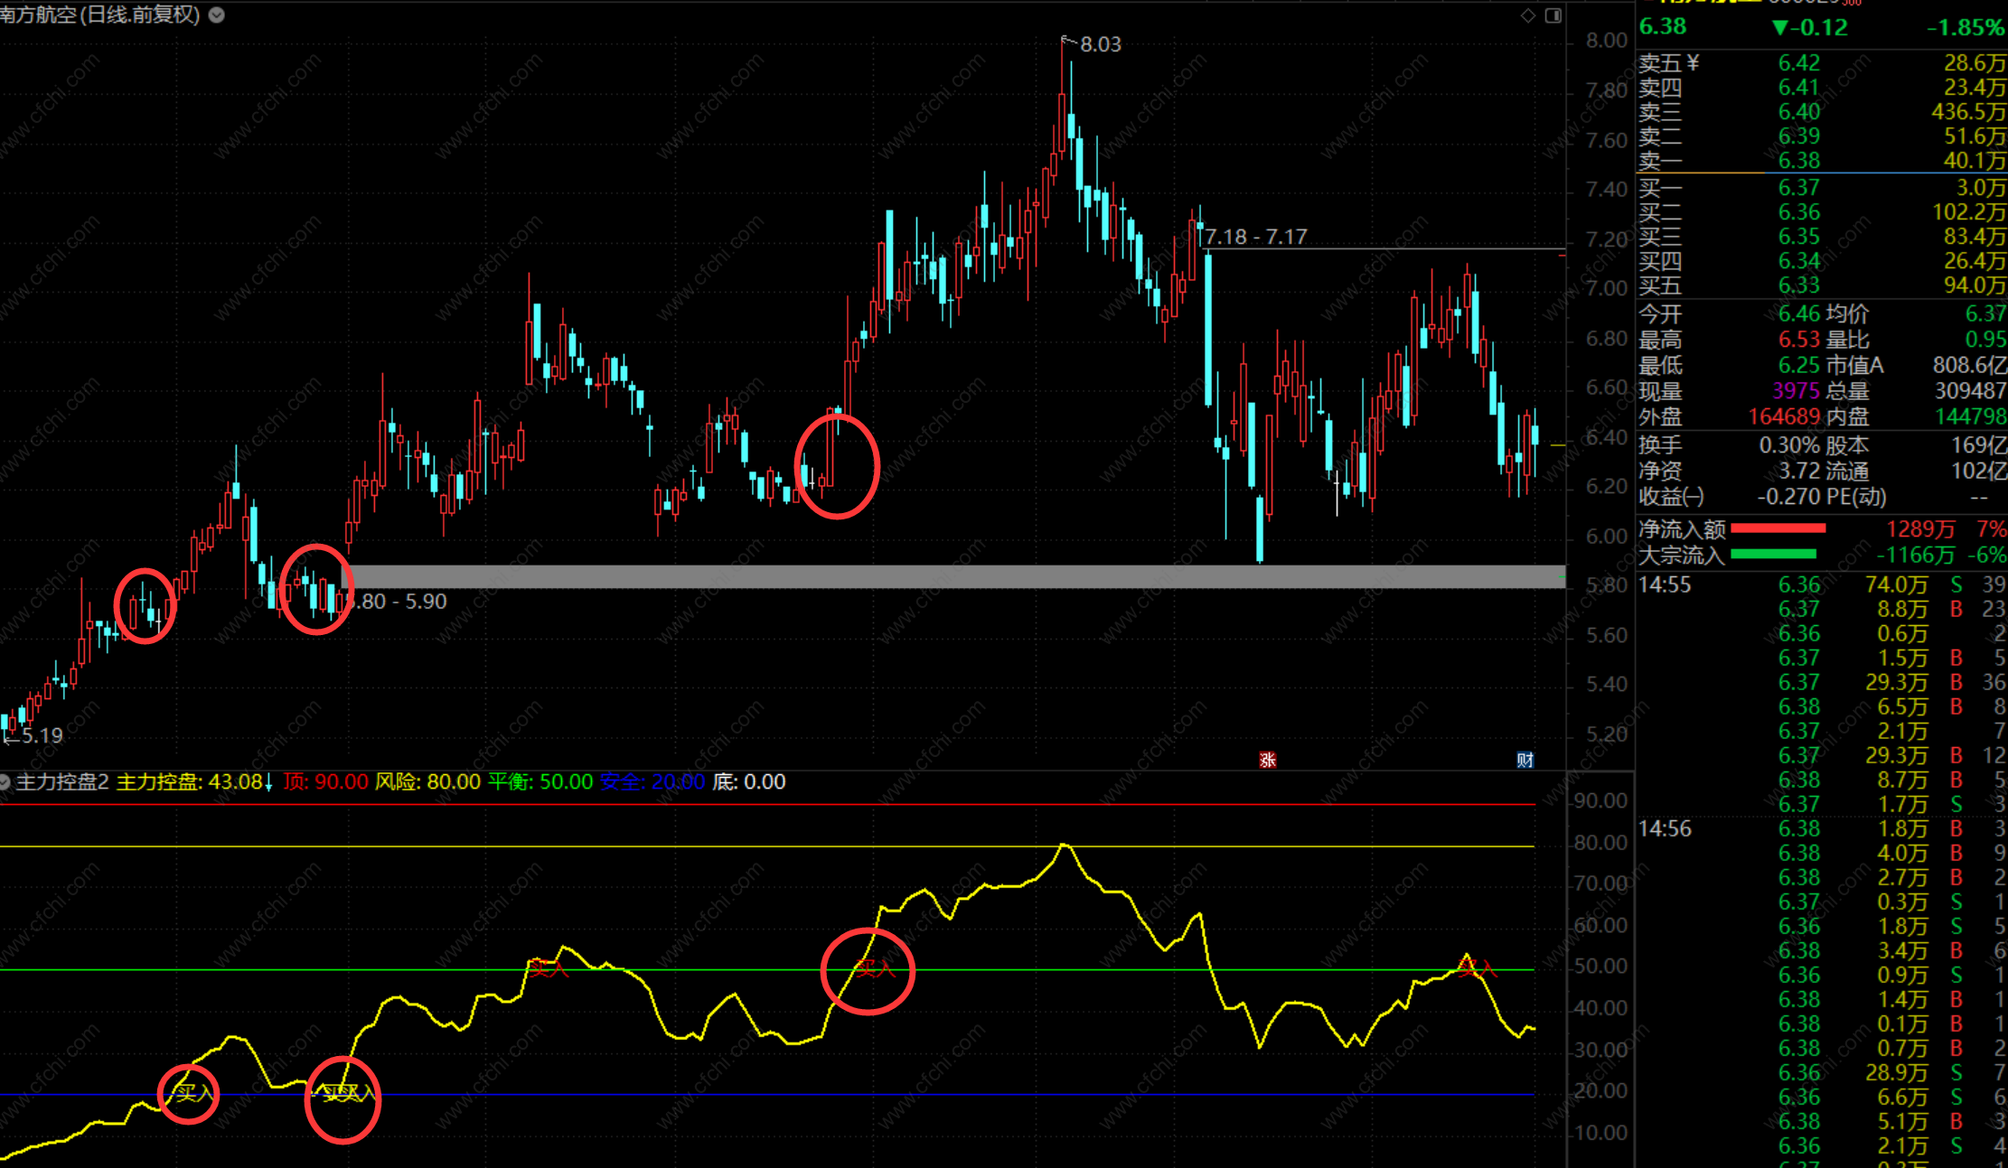Click the ¥ icon beside 卖五
The image size is (2008, 1168).
click(1693, 62)
